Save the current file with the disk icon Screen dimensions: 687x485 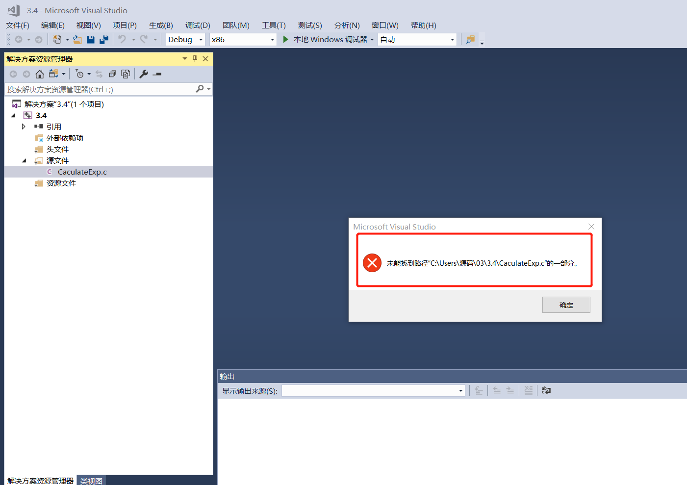coord(91,40)
